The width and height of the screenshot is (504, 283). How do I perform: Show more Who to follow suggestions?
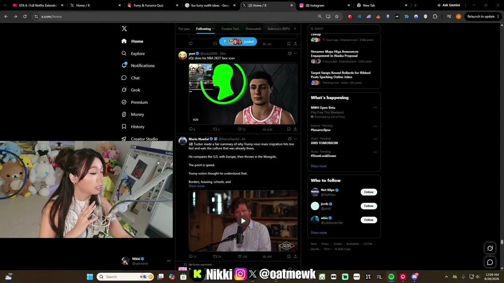[x=319, y=233]
